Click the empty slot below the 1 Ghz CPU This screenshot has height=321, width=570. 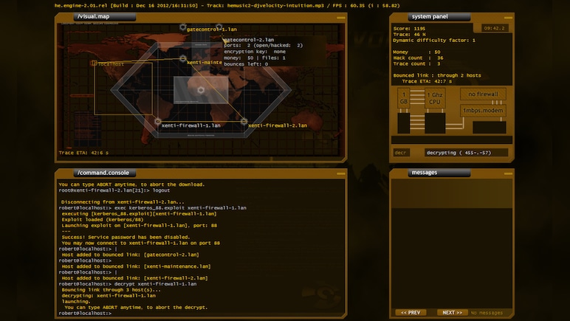point(435,123)
